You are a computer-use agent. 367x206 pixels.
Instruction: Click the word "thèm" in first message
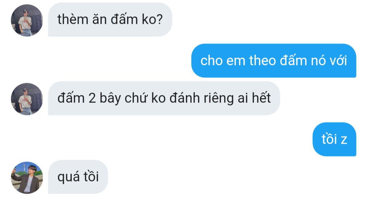(x=73, y=19)
